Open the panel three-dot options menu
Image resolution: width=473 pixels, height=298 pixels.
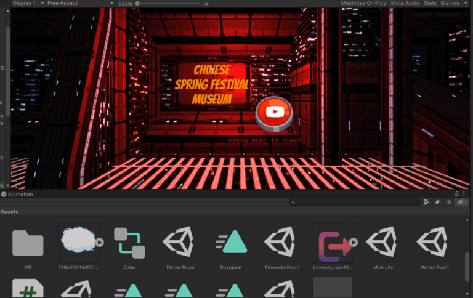(x=464, y=194)
